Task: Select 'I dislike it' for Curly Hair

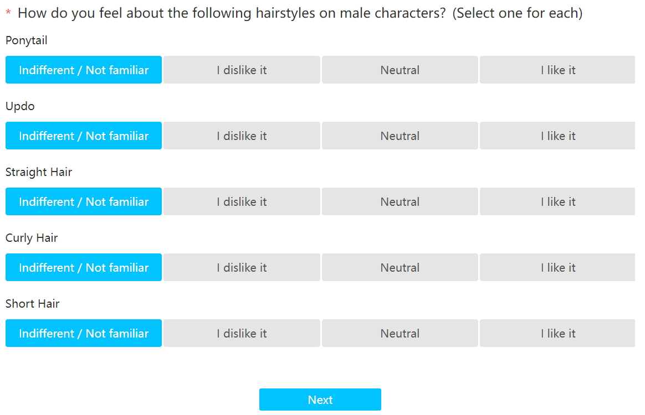Action: point(242,267)
